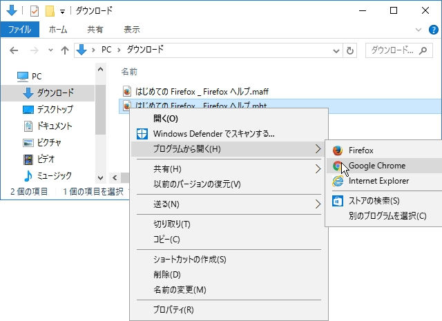Click the ビデオ film strip icon

(x=28, y=159)
